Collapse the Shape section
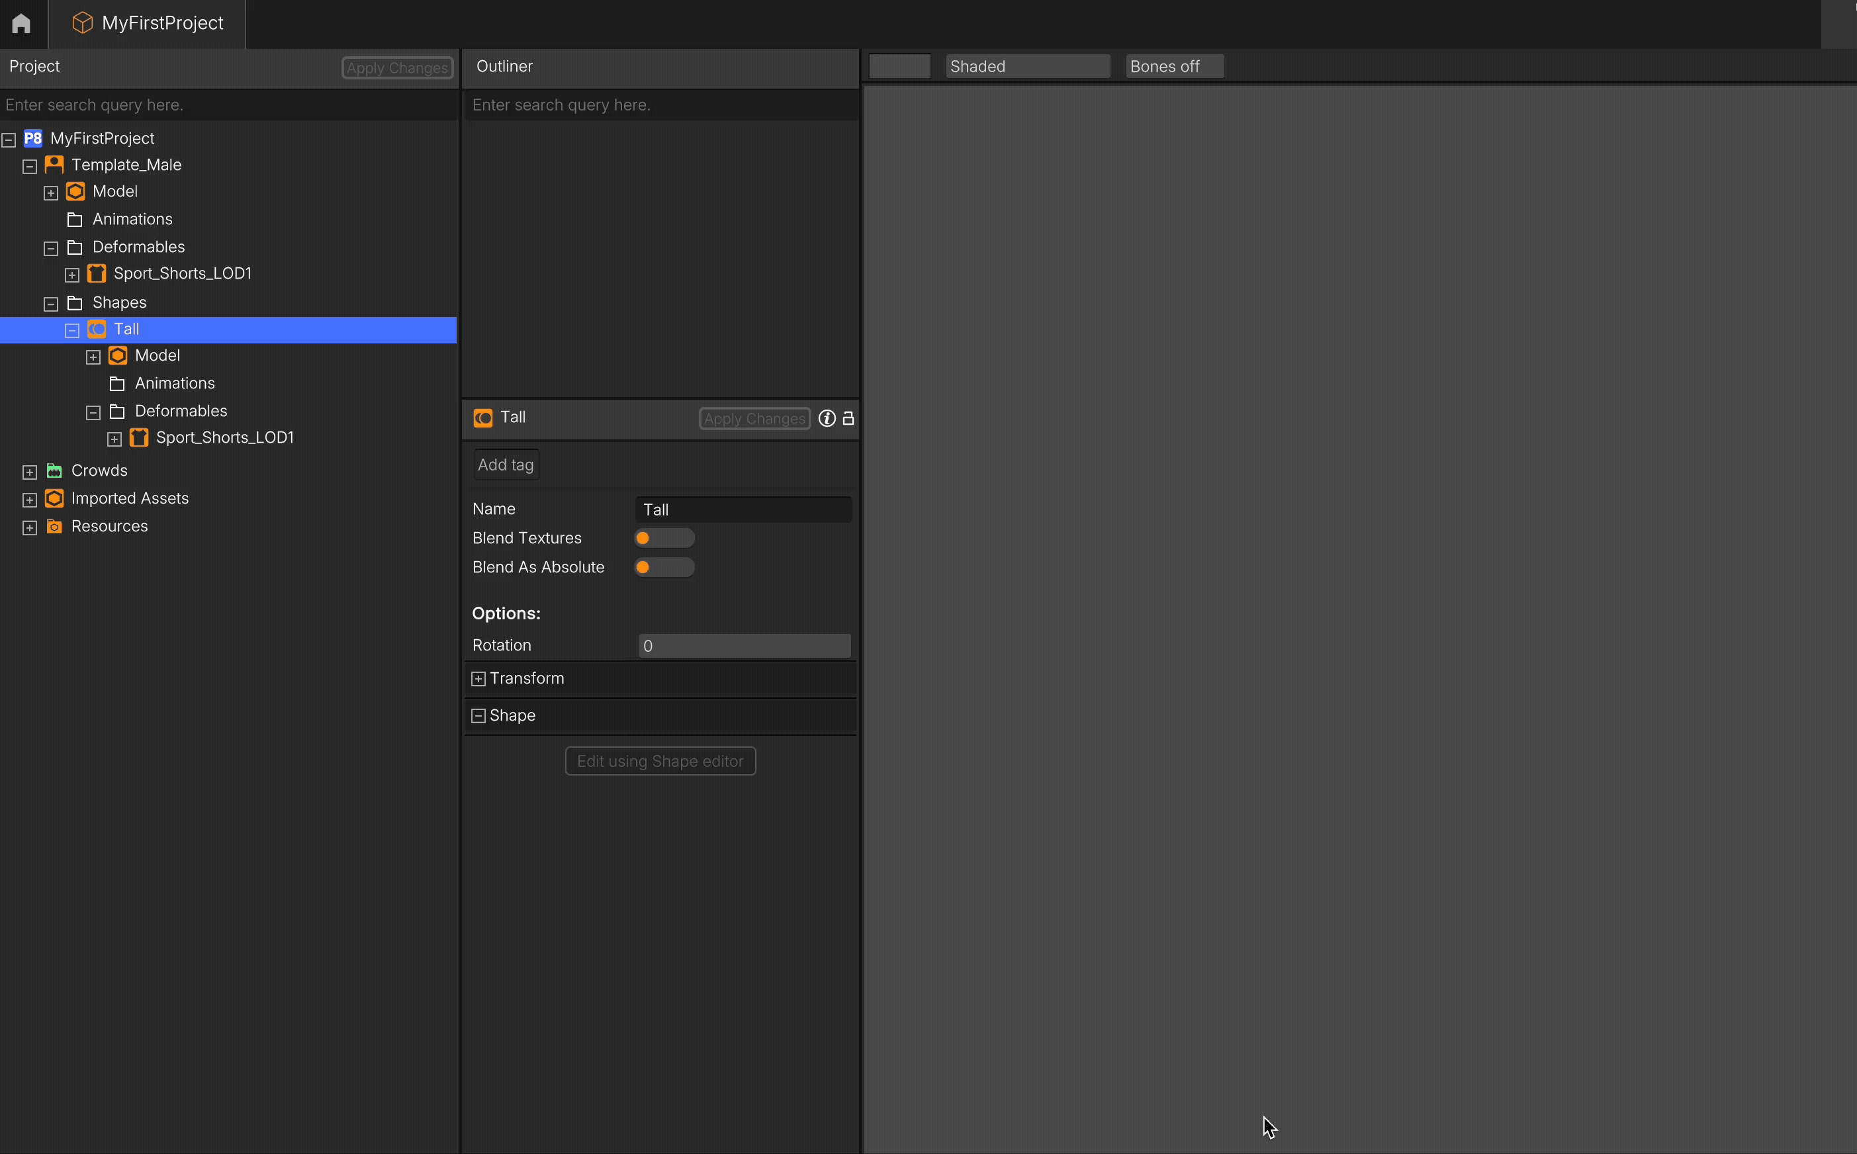The height and width of the screenshot is (1154, 1857). coord(478,716)
